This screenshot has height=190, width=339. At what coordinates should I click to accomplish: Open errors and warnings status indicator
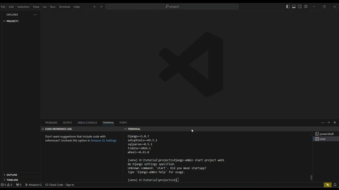(x=7, y=185)
